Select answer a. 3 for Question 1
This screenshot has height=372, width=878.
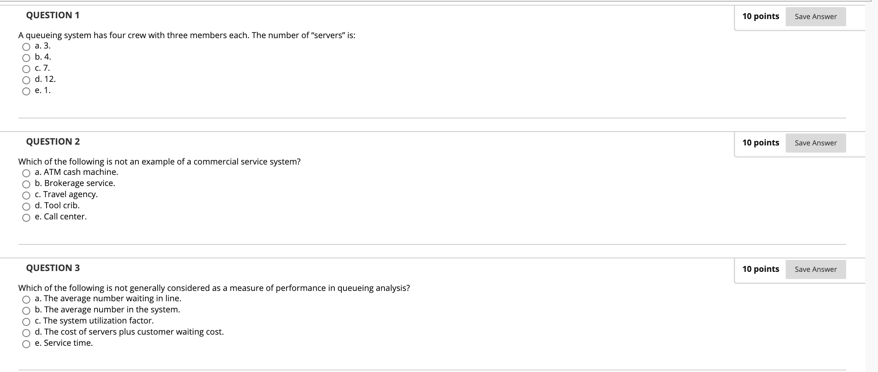[25, 46]
